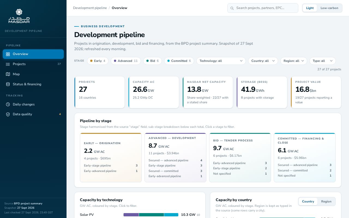Select the Country tab in Capacity by country

(308, 201)
